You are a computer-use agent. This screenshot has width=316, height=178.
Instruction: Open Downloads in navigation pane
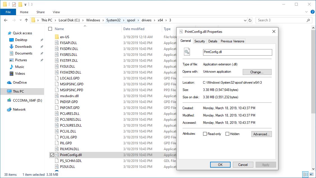(x=23, y=47)
